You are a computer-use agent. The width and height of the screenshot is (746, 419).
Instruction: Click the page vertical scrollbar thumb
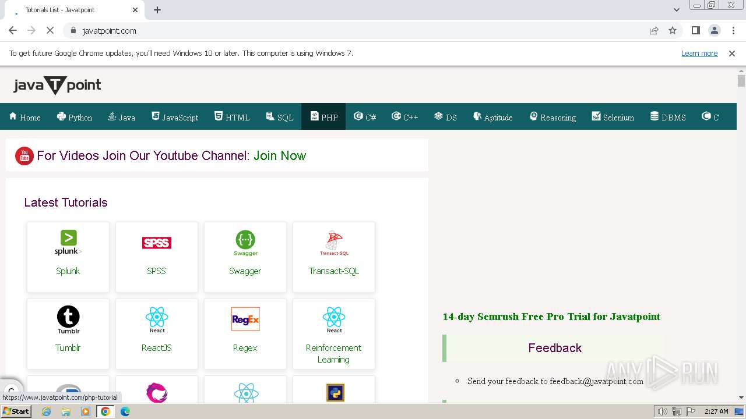coord(741,81)
